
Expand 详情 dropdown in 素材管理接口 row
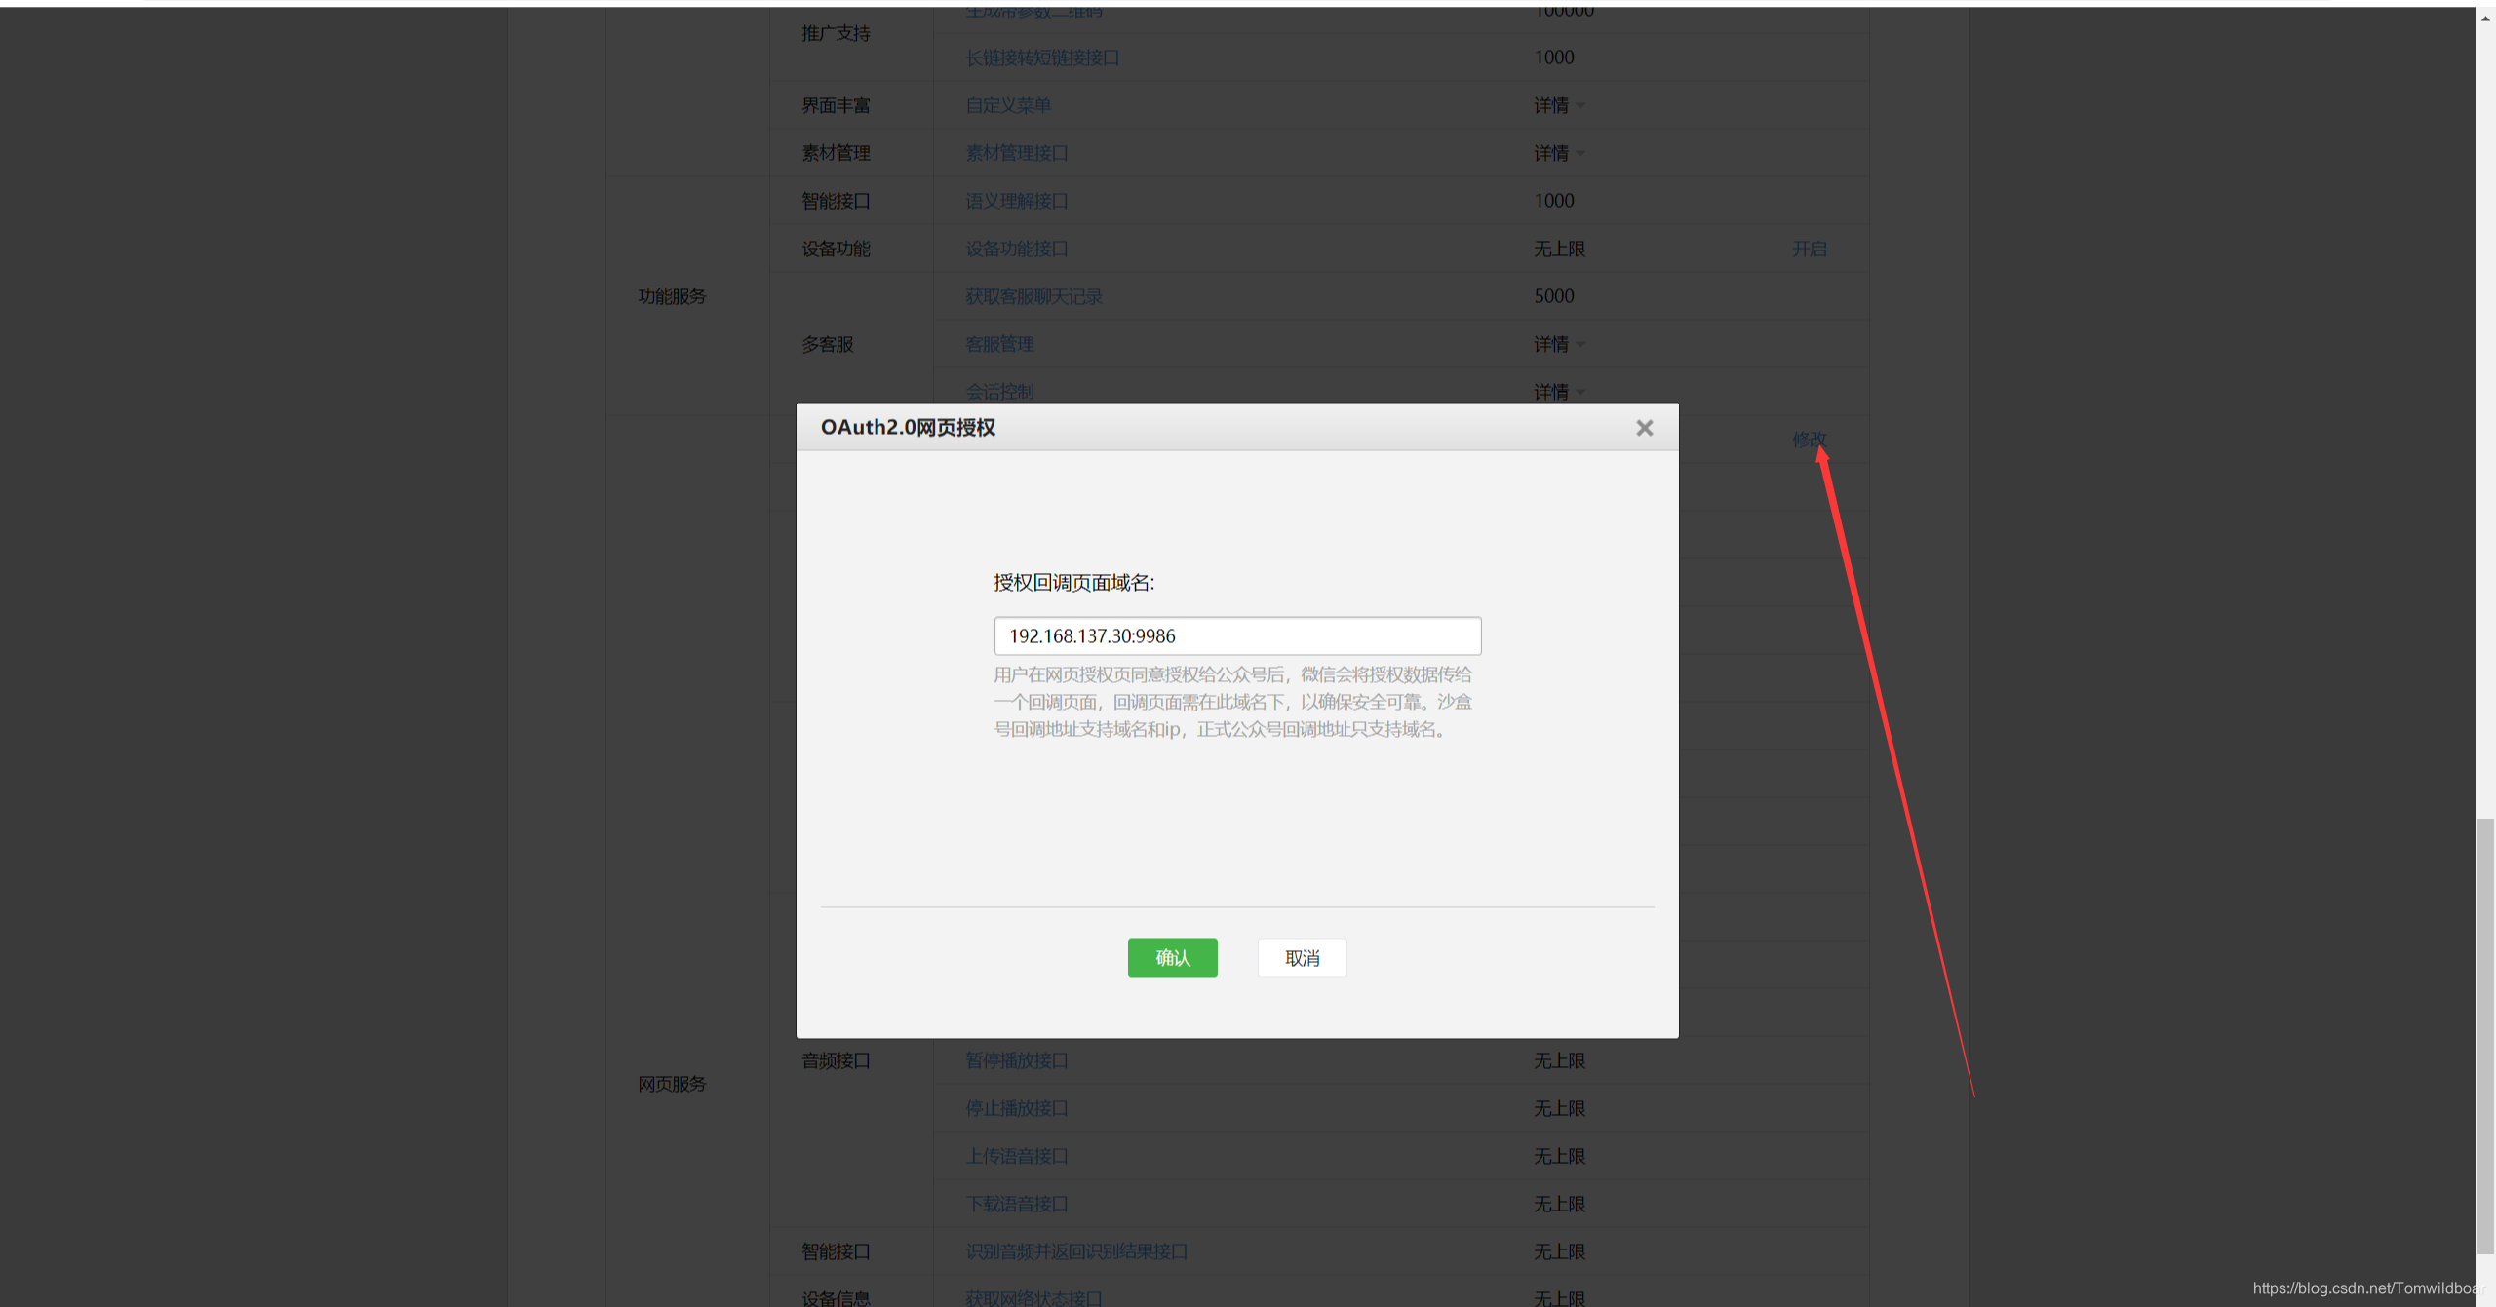coord(1559,153)
